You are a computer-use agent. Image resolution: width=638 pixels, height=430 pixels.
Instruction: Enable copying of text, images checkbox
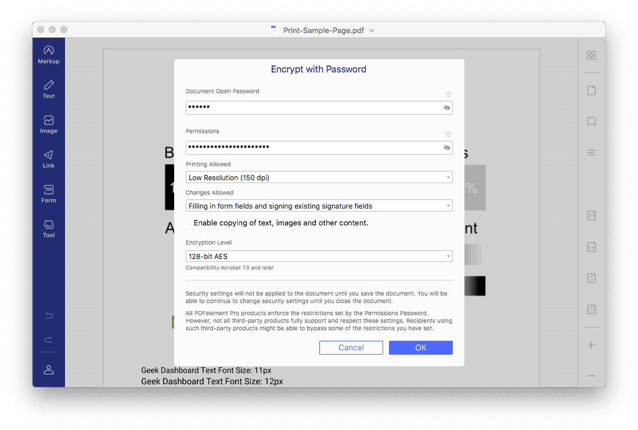tap(189, 223)
